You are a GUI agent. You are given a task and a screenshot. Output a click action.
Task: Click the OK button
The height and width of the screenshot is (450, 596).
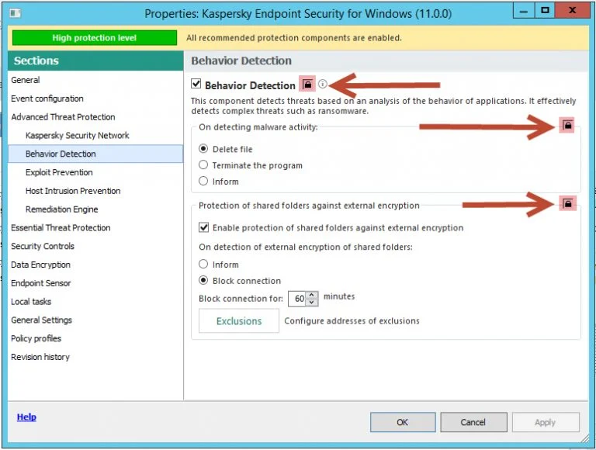(403, 422)
